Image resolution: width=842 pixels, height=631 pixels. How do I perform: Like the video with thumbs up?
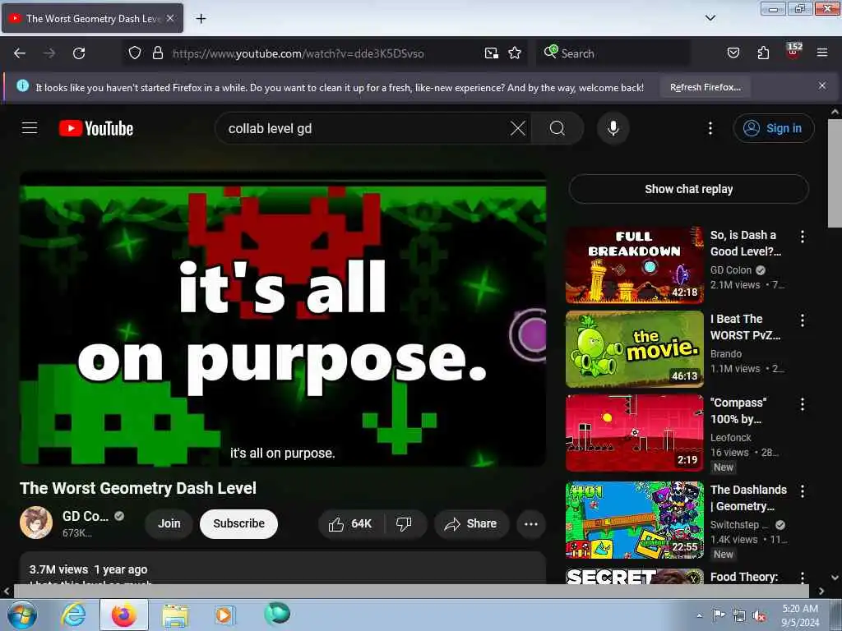350,523
